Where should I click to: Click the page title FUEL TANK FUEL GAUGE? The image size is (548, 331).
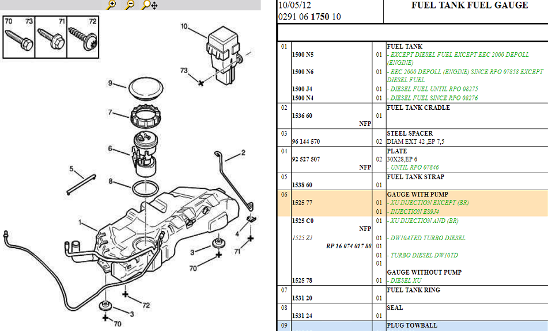point(470,5)
